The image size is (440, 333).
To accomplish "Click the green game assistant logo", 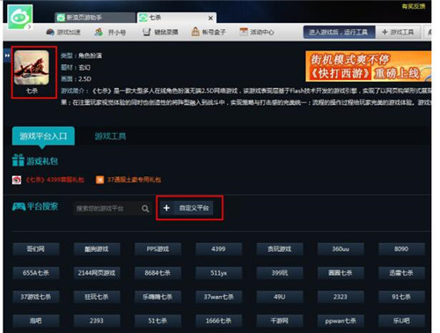I will click(20, 17).
